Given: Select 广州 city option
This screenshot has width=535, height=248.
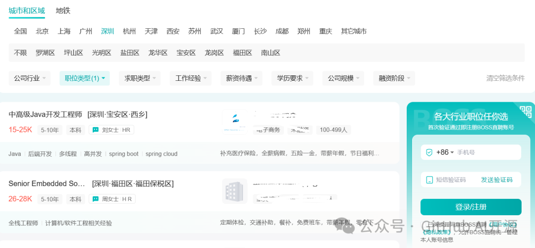Looking at the screenshot, I should pos(86,31).
